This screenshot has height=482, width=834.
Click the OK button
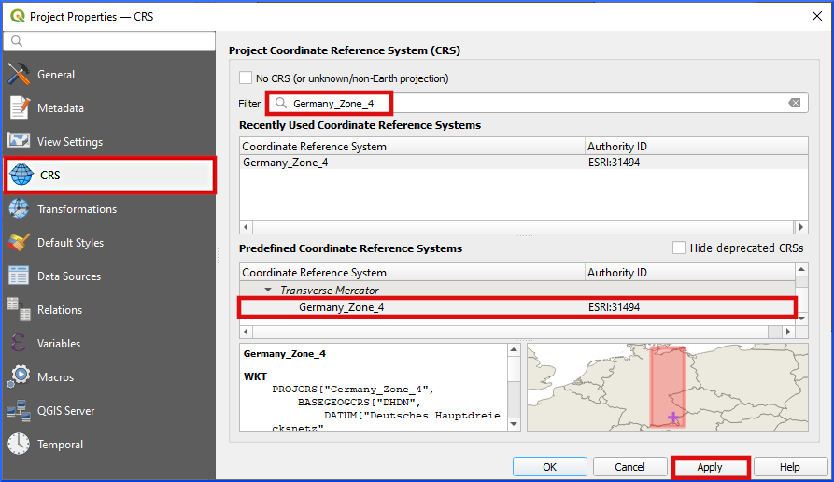(549, 466)
